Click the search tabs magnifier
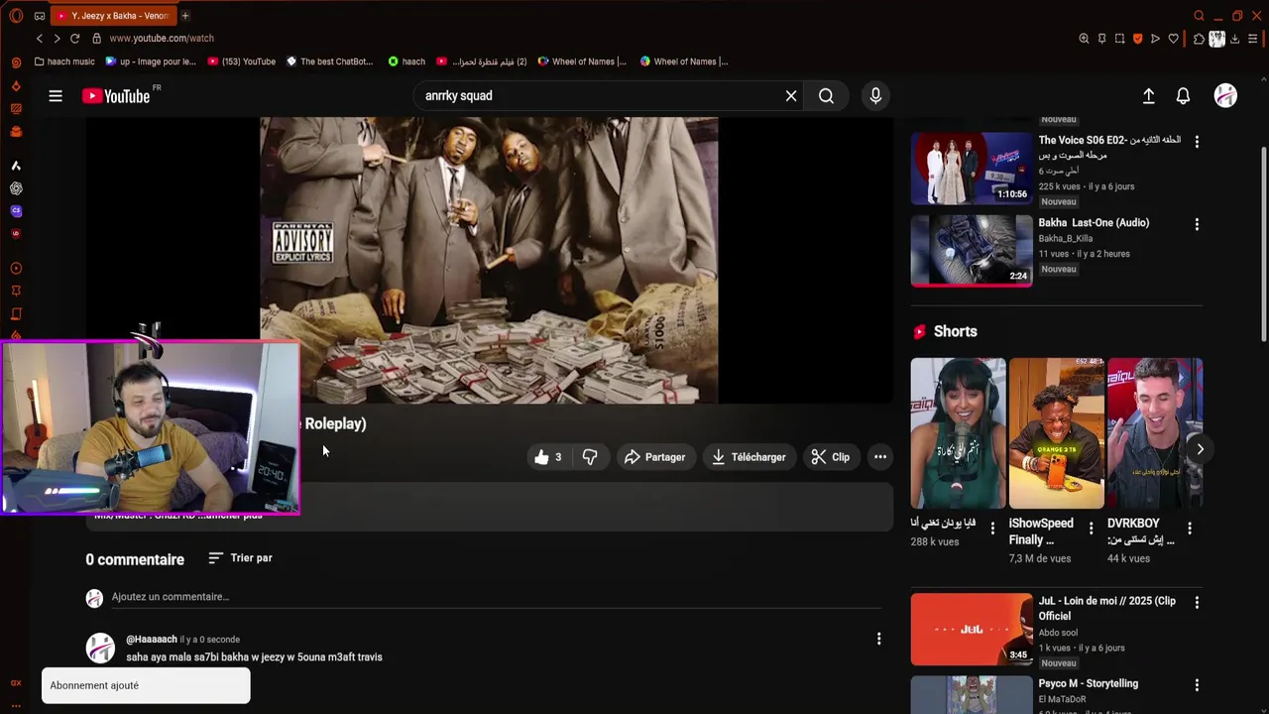The height and width of the screenshot is (714, 1269). [x=1199, y=16]
